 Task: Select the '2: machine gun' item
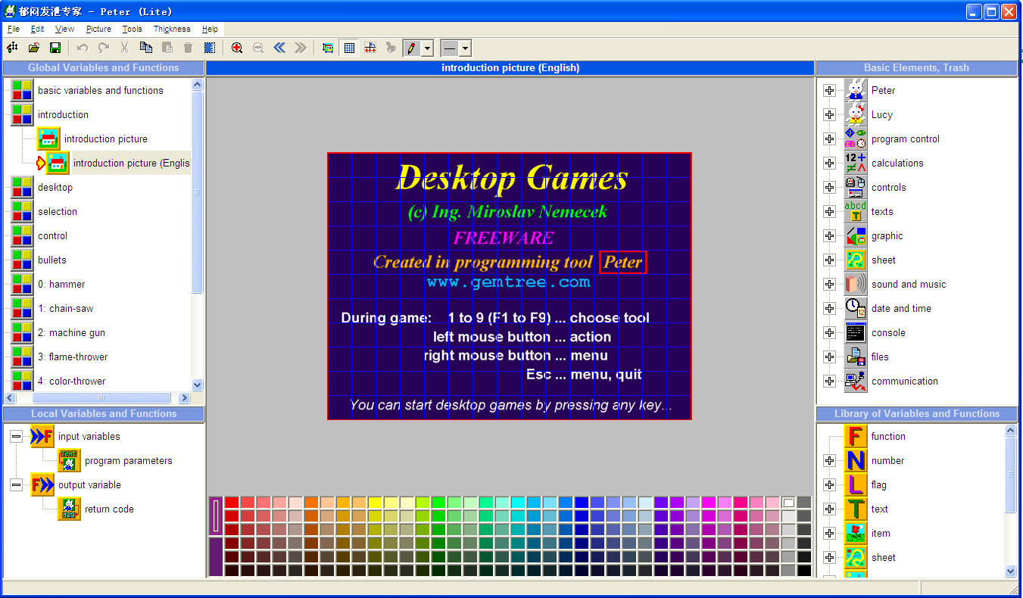click(71, 332)
